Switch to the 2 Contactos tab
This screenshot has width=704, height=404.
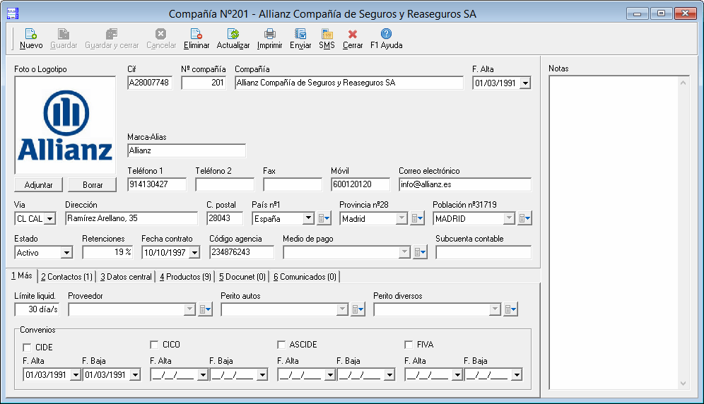tap(67, 277)
